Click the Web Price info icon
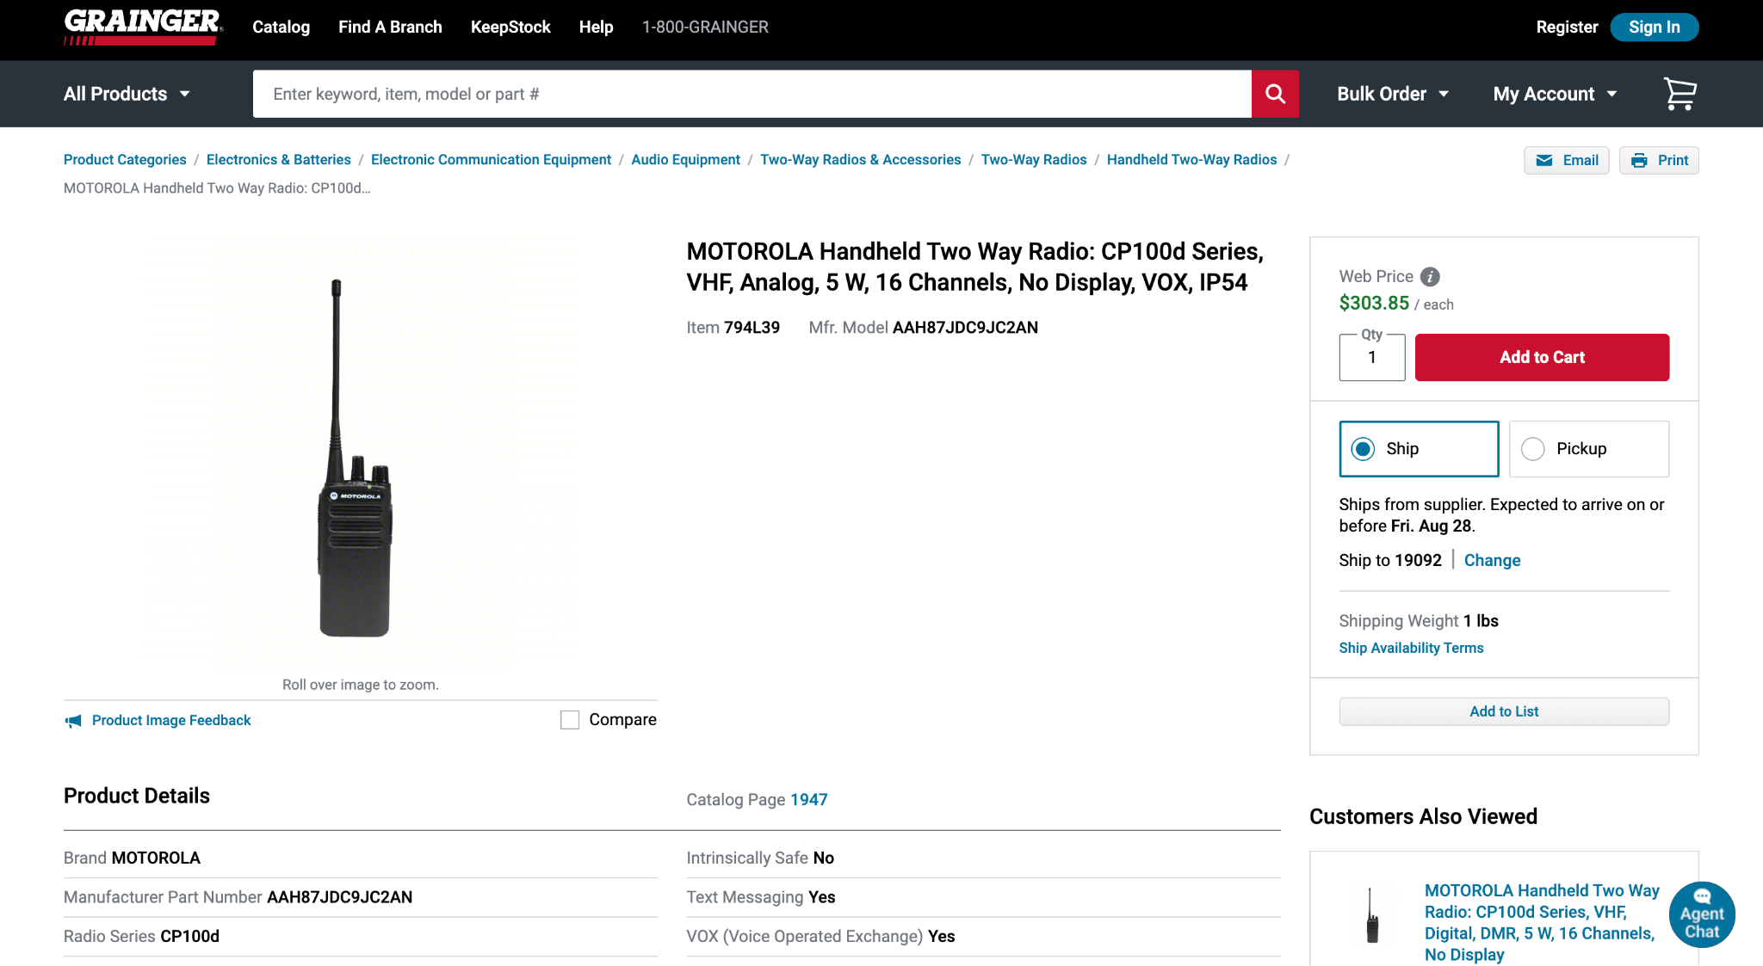 pos(1430,276)
